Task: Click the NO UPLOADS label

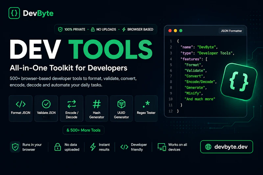Action: [106, 30]
